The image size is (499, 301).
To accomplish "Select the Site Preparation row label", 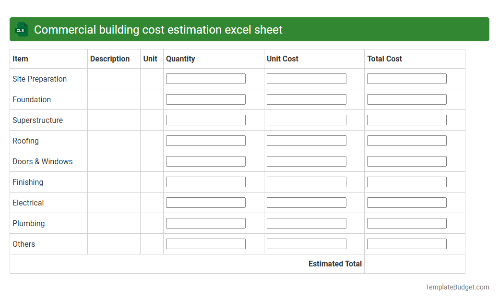I will 39,79.
